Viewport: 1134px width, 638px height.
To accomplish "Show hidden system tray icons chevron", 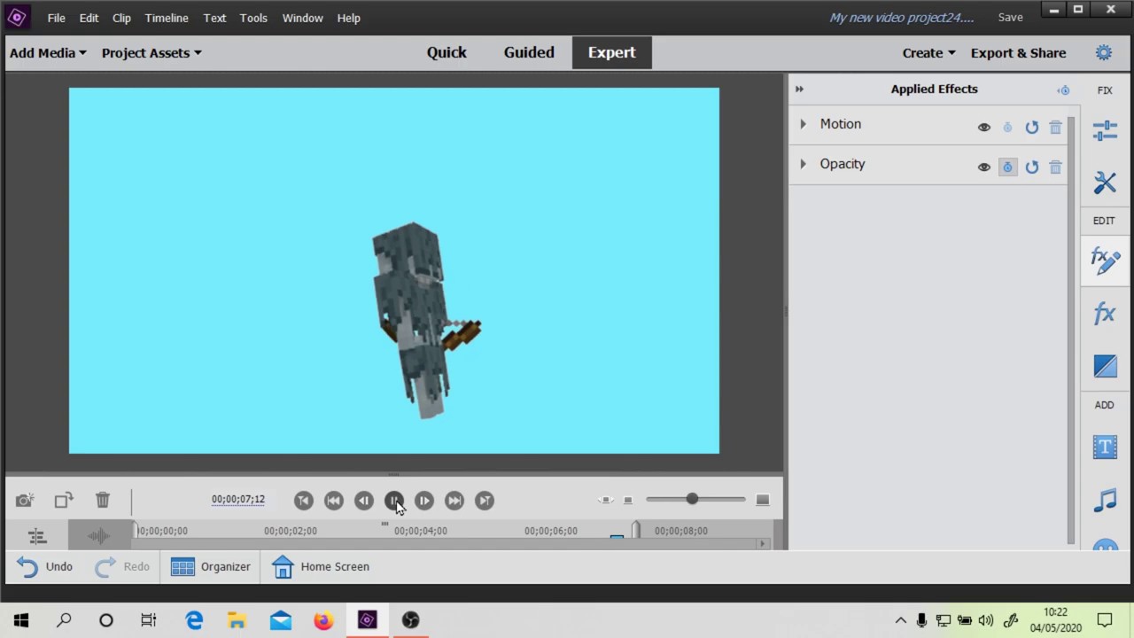I will pyautogui.click(x=900, y=620).
